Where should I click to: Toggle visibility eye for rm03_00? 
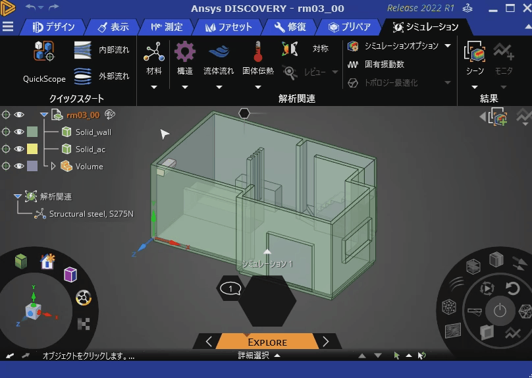(x=19, y=115)
